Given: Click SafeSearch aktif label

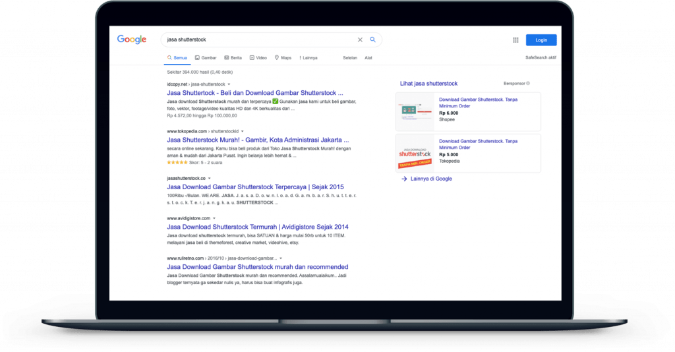Looking at the screenshot, I should click(541, 57).
